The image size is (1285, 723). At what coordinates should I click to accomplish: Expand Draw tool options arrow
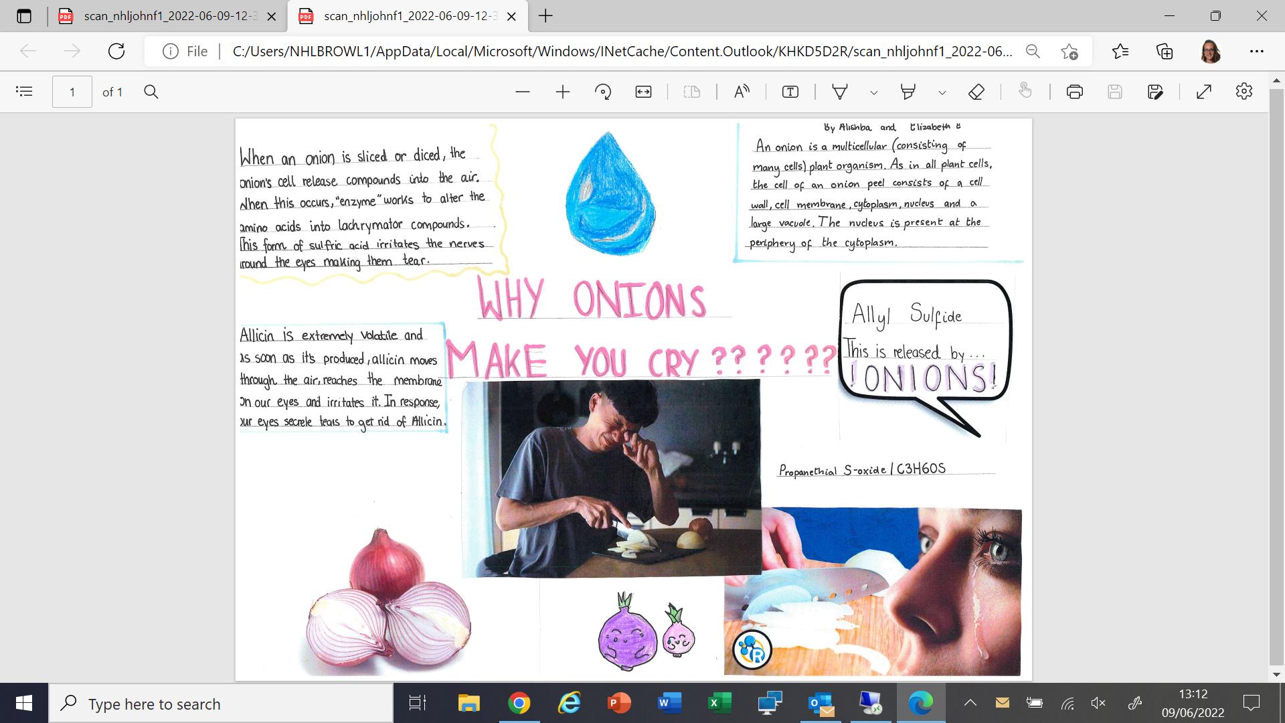[873, 92]
